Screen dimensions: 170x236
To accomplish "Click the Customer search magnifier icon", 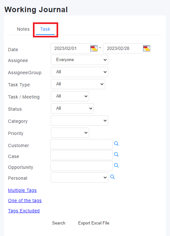I will [116, 144].
